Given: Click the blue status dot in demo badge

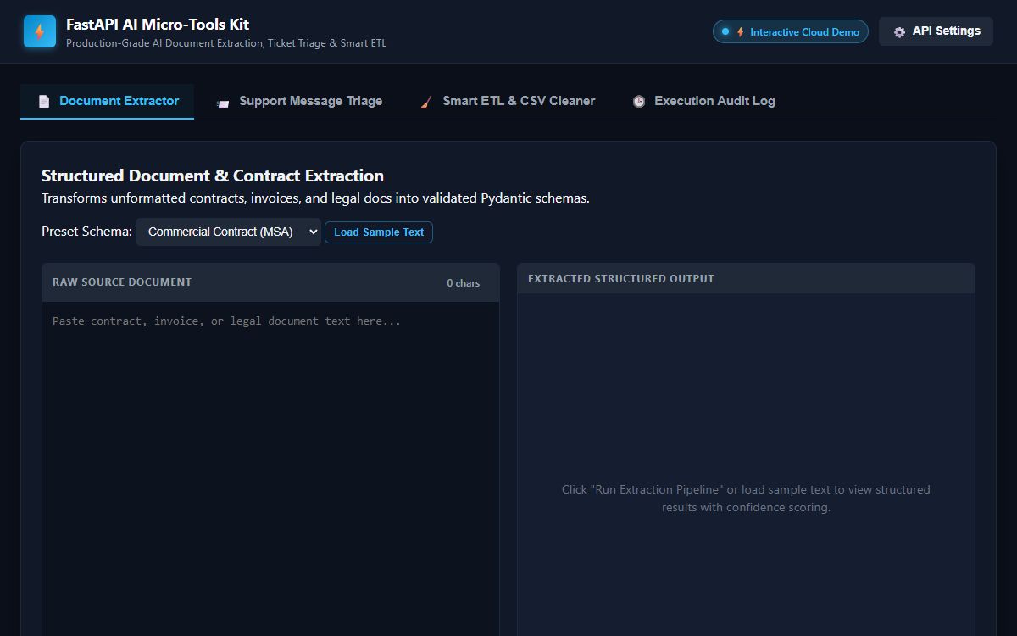Looking at the screenshot, I should (x=725, y=31).
